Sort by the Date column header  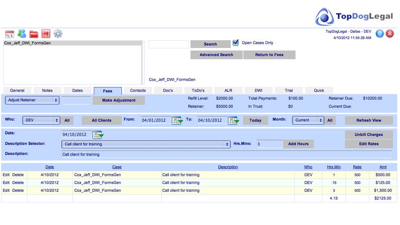[x=49, y=167]
